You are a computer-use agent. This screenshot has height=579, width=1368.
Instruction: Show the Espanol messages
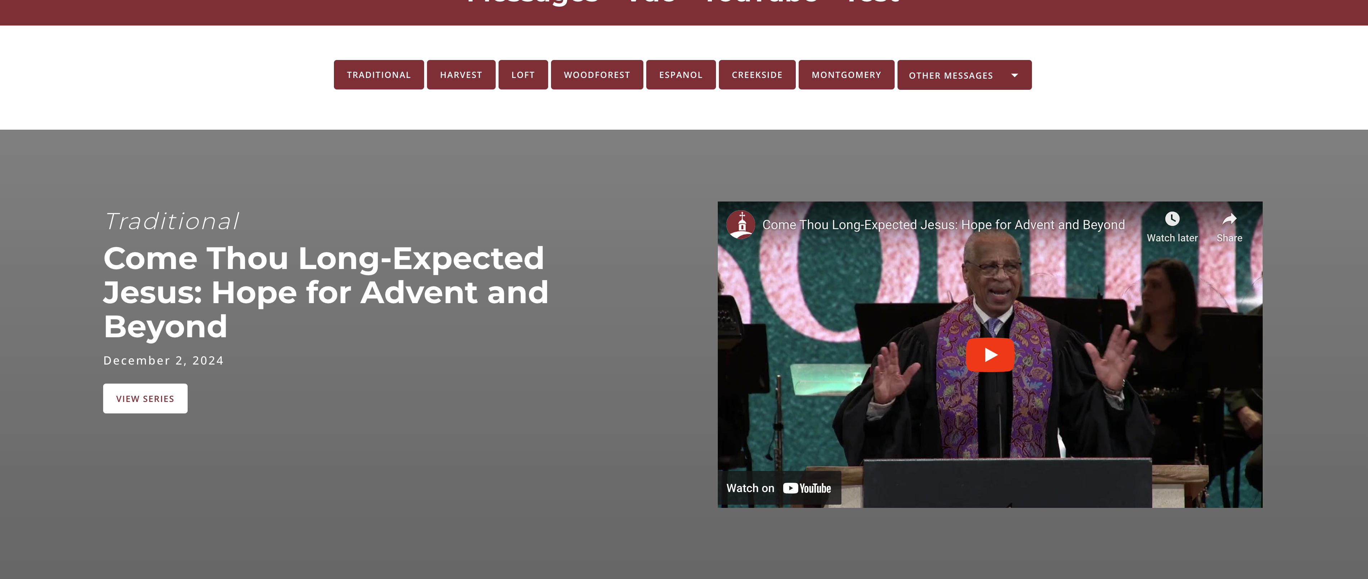tap(681, 75)
